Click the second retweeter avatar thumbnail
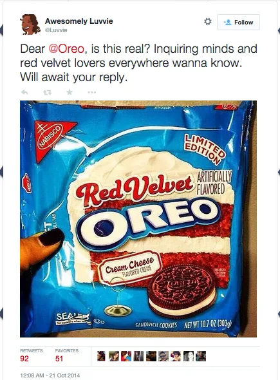The width and height of the screenshot is (280, 380). coord(114,356)
